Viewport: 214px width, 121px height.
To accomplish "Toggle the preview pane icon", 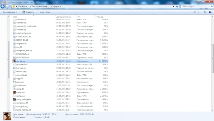I will click(x=204, y=12).
